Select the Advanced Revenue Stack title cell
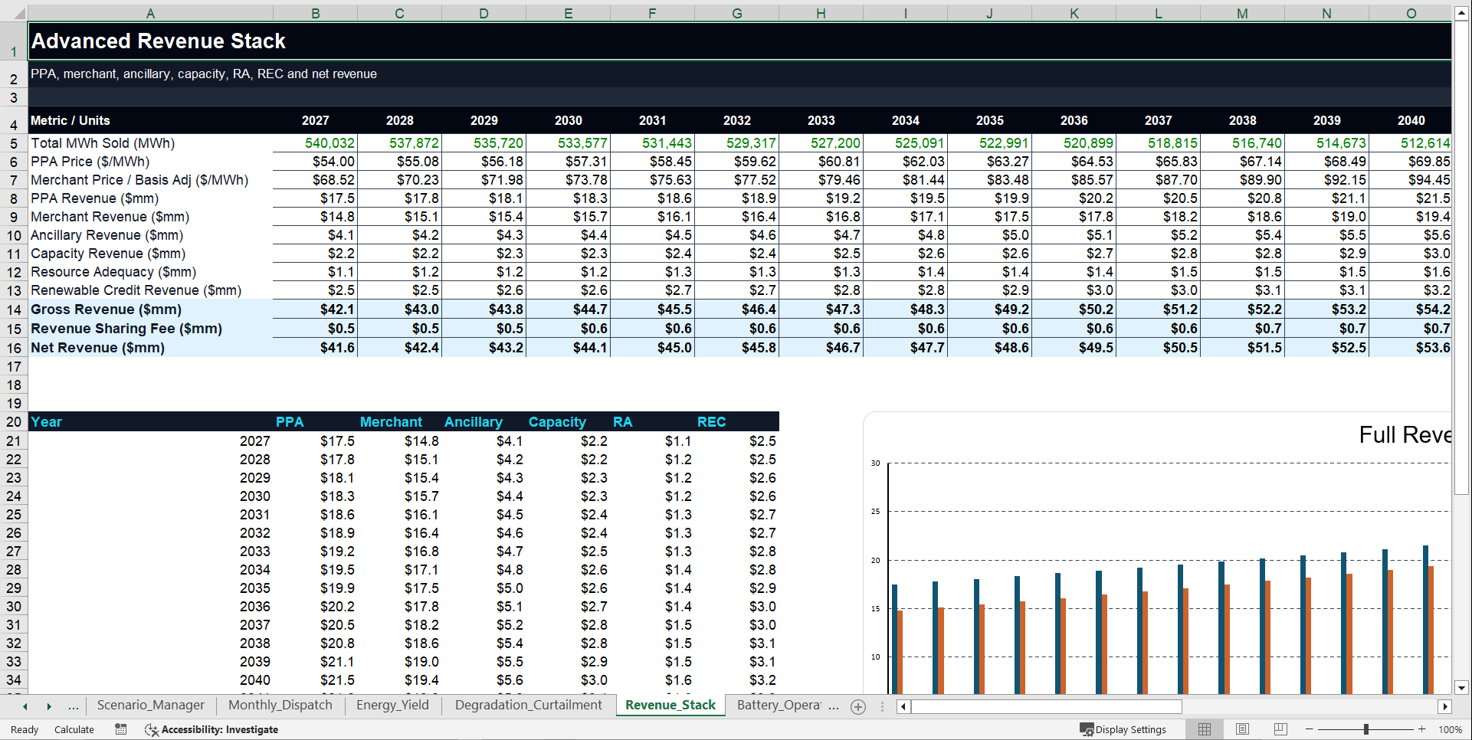Viewport: 1472px width, 740px height. point(739,41)
